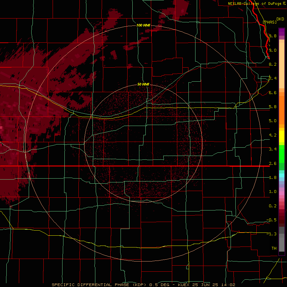Click the -0.5 scale value
The height and width of the screenshot is (287, 287).
click(x=271, y=220)
